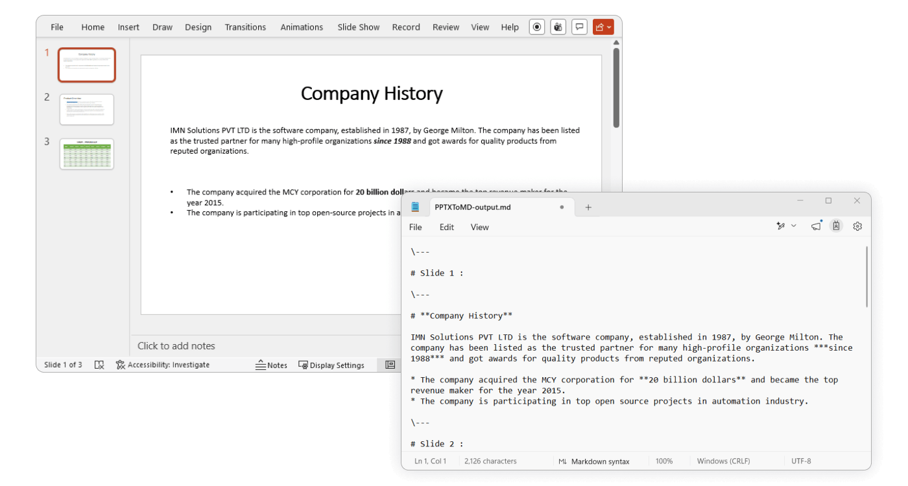
Task: Open the Help ribbon tab
Action: [510, 27]
